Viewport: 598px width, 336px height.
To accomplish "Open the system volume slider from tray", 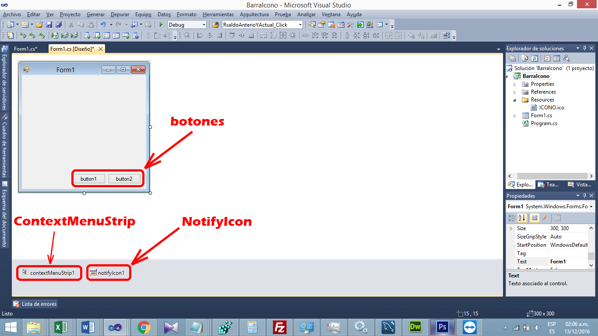I will point(536,327).
